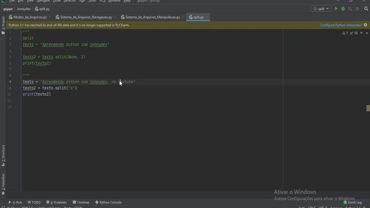The width and height of the screenshot is (370, 208).
Task: Click the fold marker at line 8
Action: 21,76
